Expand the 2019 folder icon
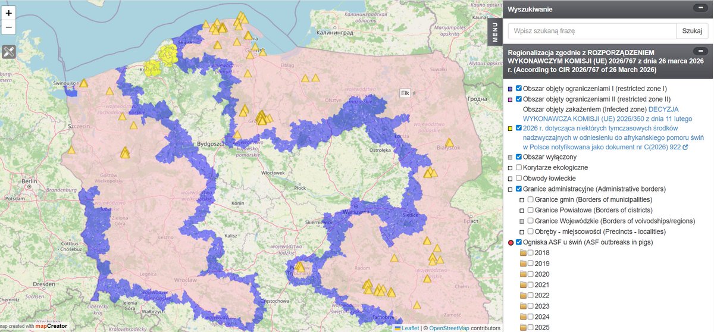 pos(523,264)
